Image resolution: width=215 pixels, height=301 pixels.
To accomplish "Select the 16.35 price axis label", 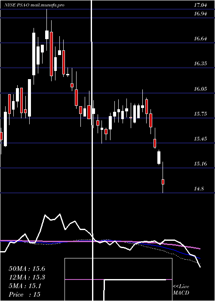I will 200,64.
